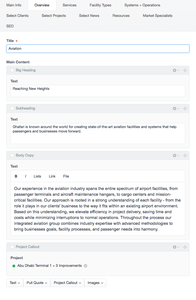
Task: Click move handle of Big Heading block
Action: click(x=185, y=71)
